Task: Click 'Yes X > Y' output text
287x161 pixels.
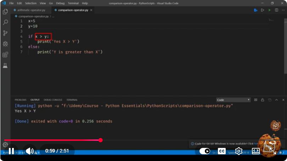Action: pyautogui.click(x=25, y=111)
